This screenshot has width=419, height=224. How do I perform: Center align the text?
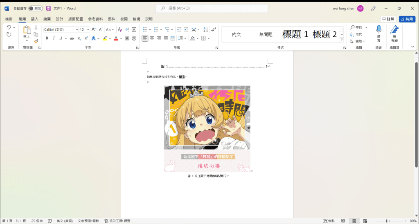pyautogui.click(x=152, y=38)
